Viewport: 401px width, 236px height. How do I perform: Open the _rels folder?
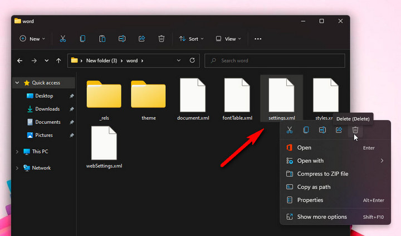[x=104, y=101]
